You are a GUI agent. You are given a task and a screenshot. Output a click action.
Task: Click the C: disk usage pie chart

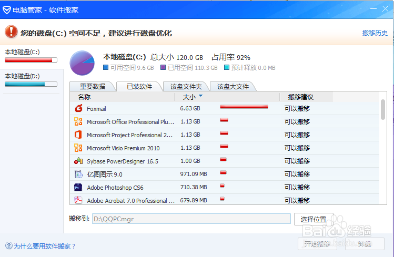click(82, 63)
